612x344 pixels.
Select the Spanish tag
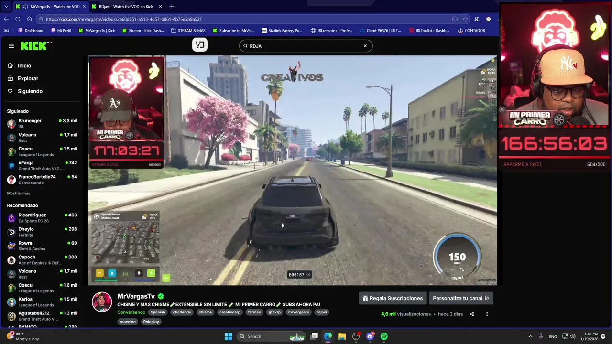click(x=158, y=312)
